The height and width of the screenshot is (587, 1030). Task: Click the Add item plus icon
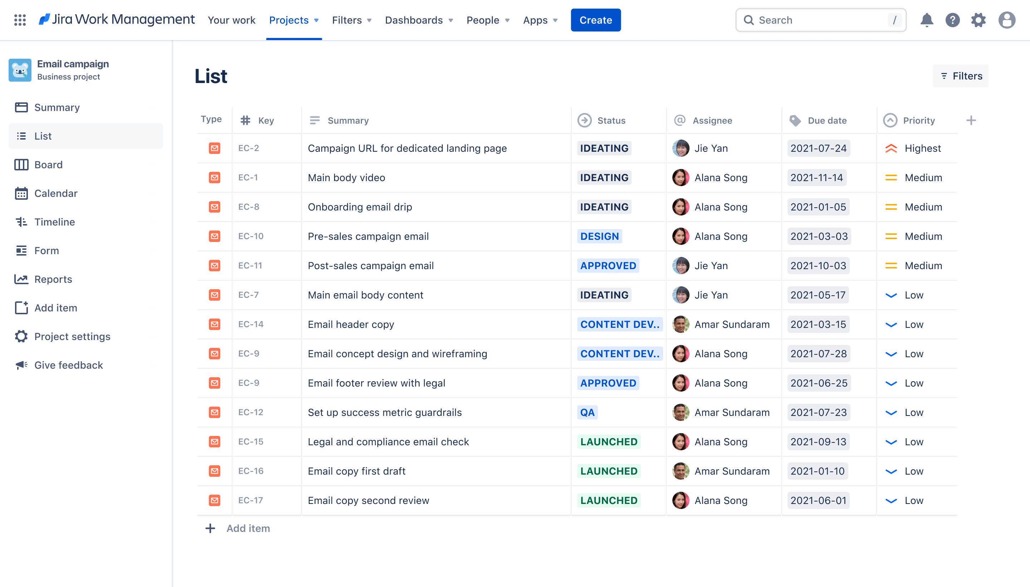[x=210, y=528]
